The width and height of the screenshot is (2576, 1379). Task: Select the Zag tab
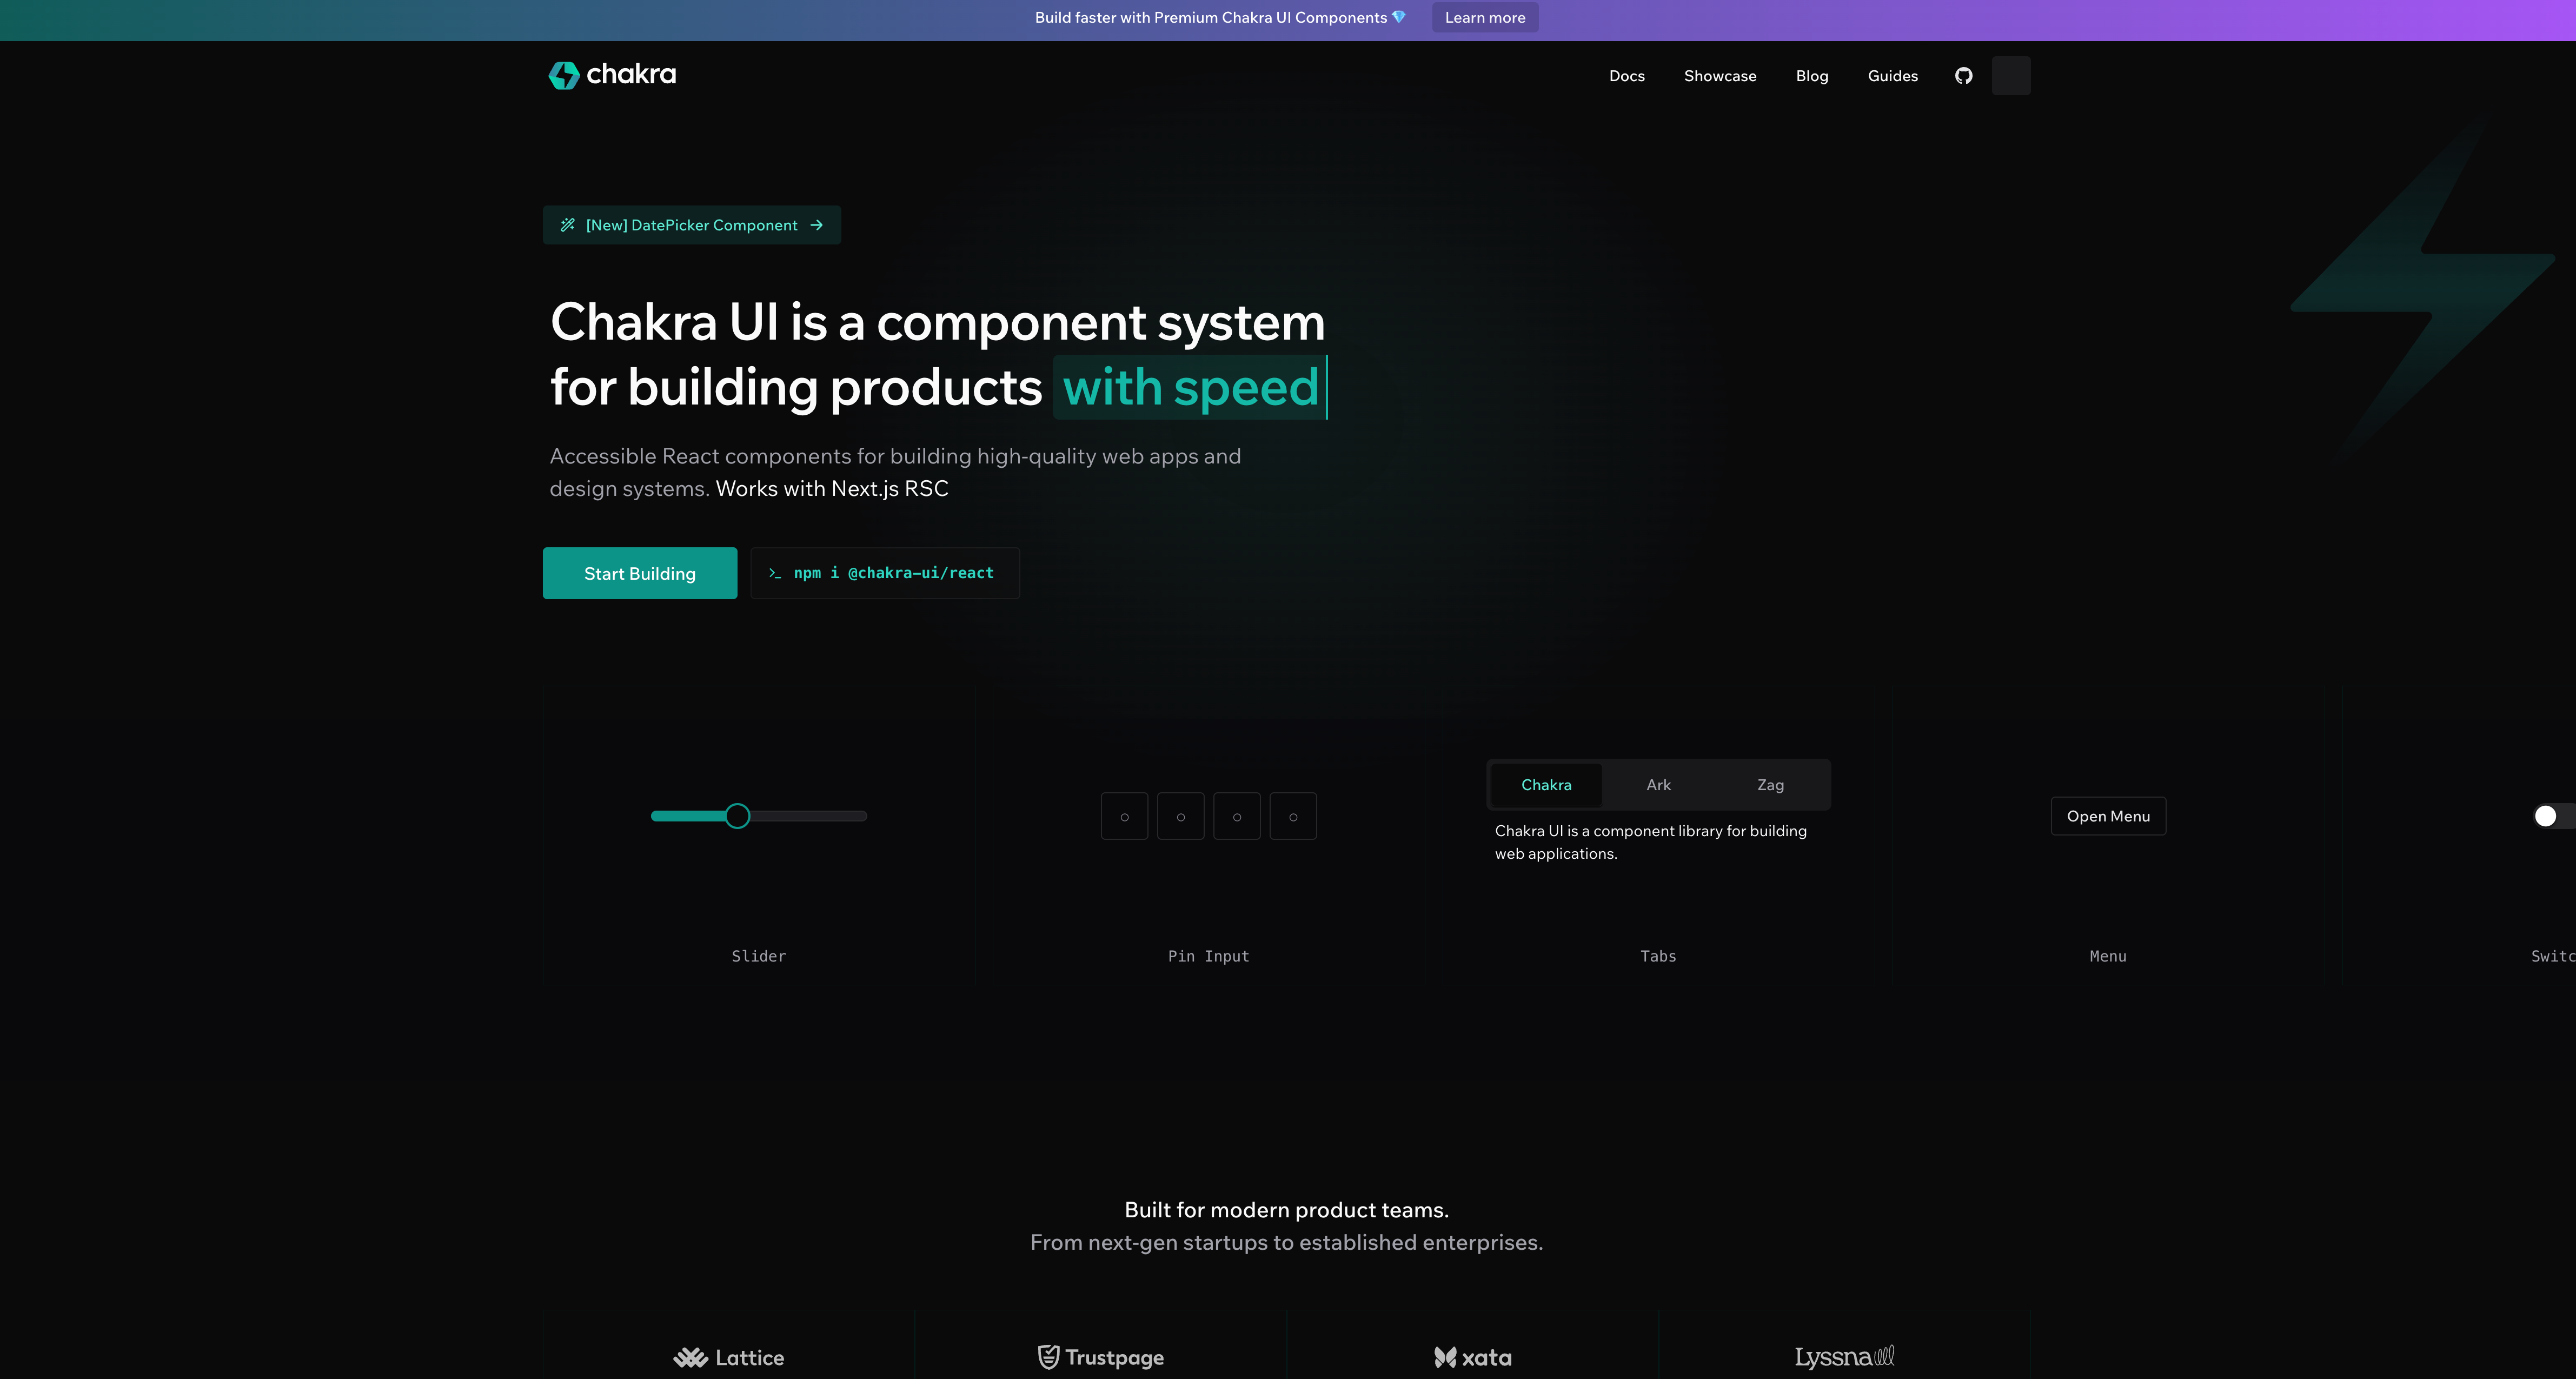tap(1770, 785)
